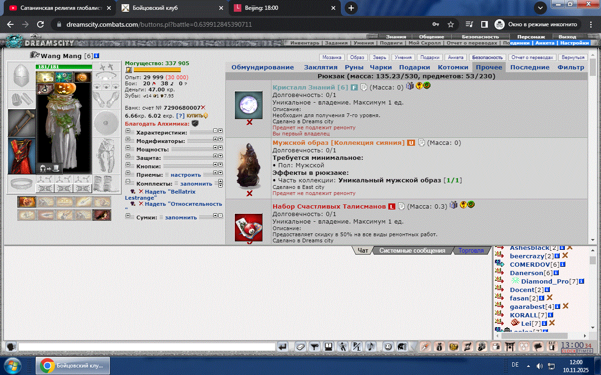Expand the Защита section
The image size is (601, 375).
click(128, 158)
